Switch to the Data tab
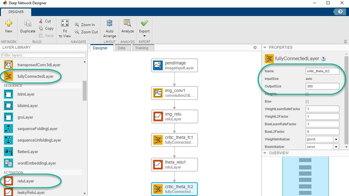Image resolution: width=349 pixels, height=196 pixels. pos(121,48)
